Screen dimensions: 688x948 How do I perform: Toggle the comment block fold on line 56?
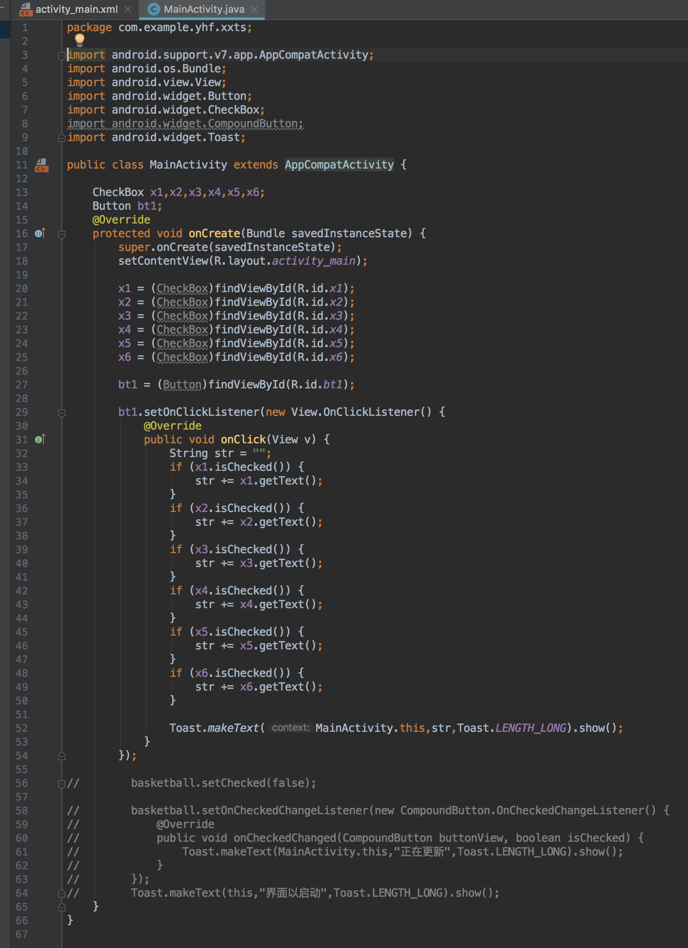click(62, 784)
